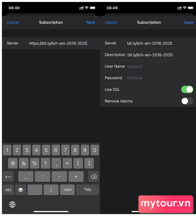Tap the #+= symbols key

pyautogui.click(x=8, y=177)
